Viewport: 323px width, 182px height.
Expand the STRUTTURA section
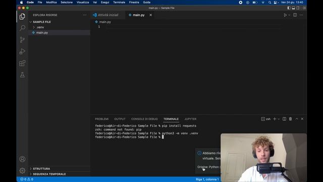[x=41, y=168]
